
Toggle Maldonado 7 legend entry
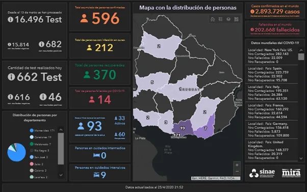click(40, 144)
